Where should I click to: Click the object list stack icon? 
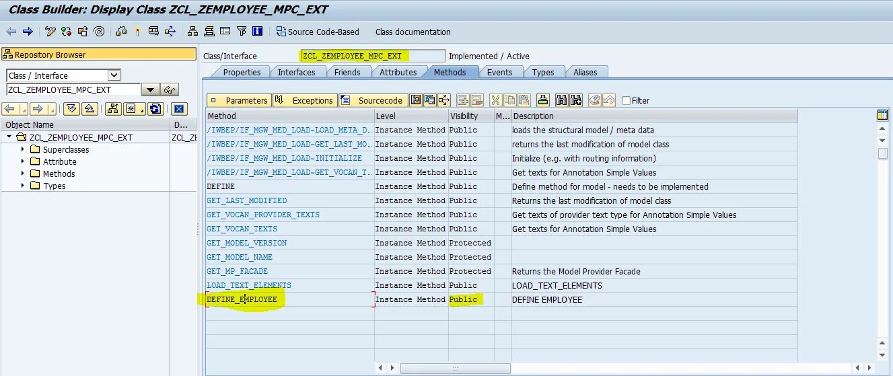[209, 32]
